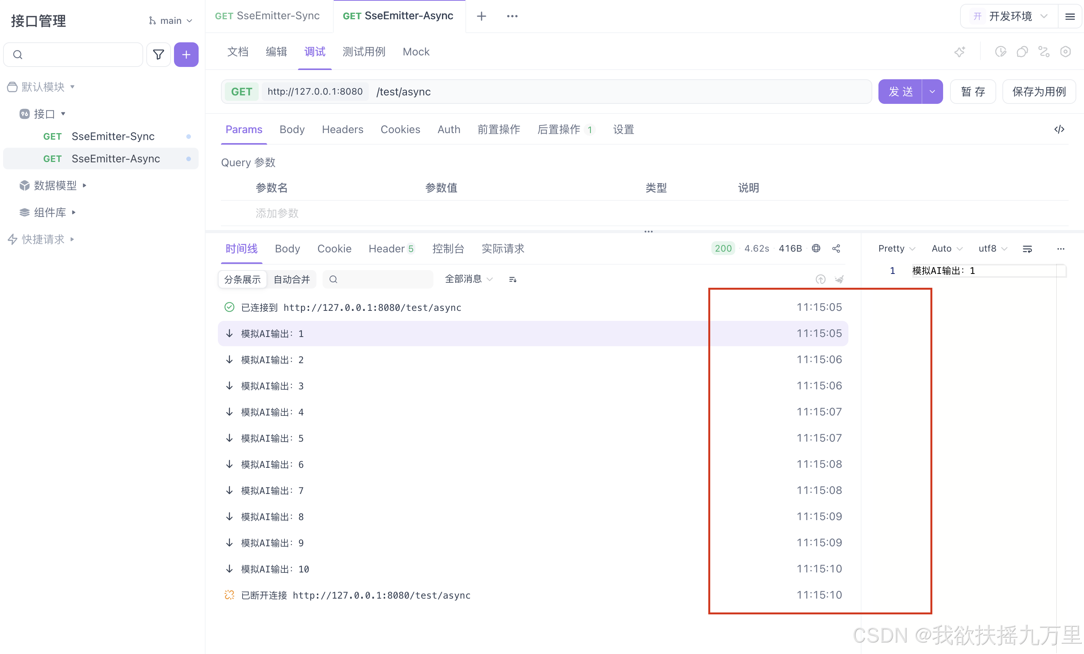The height and width of the screenshot is (654, 1084).
Task: Select timeline message 模拟AI输出: 5
Action: coord(533,438)
